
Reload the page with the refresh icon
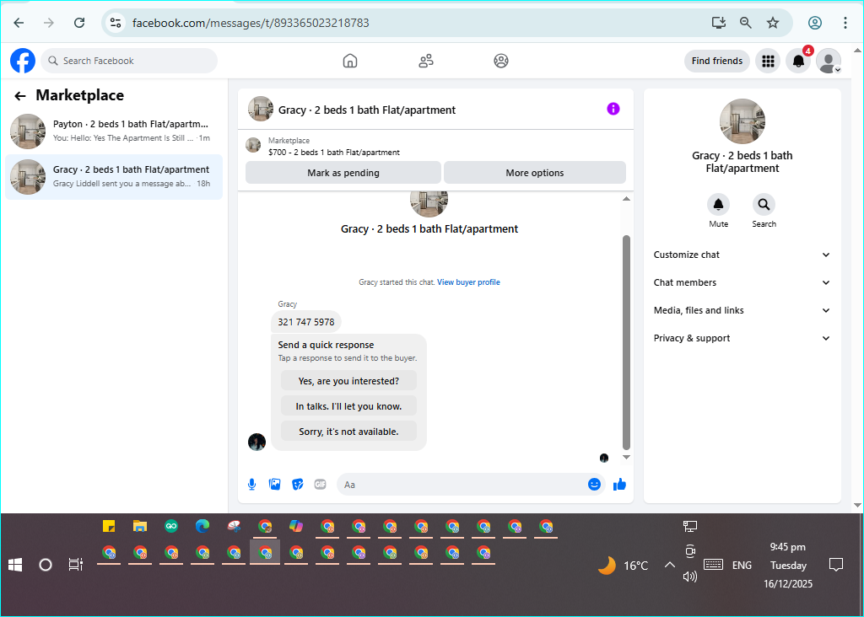(x=79, y=23)
